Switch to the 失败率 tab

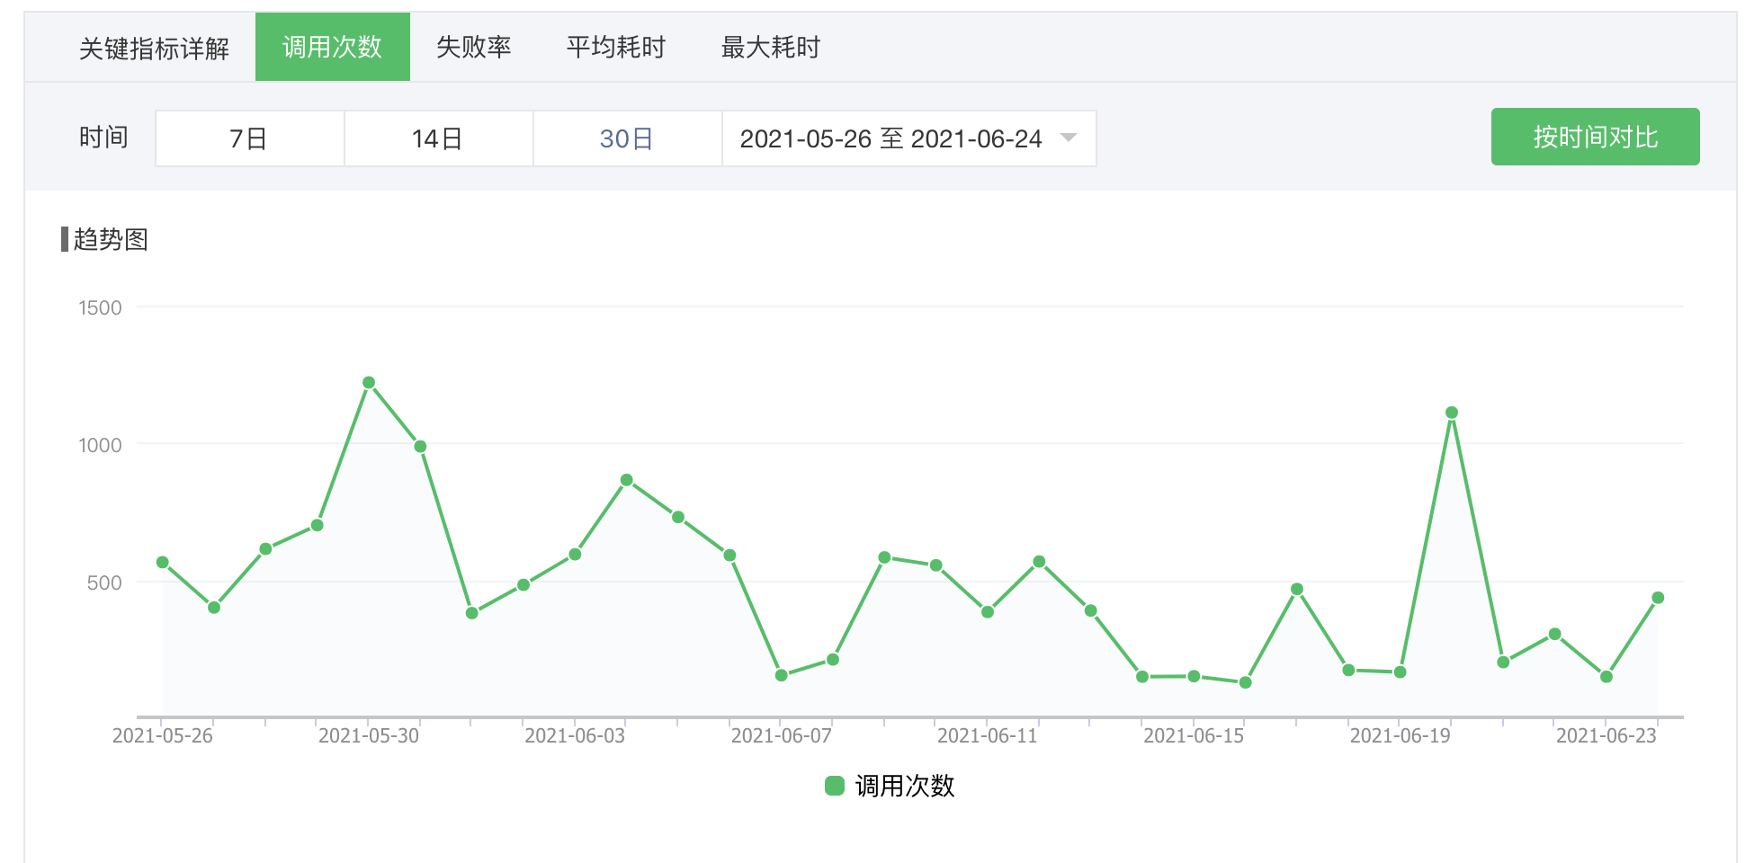tap(473, 48)
